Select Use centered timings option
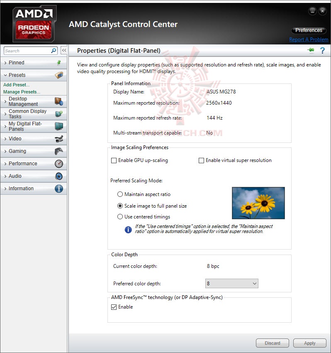Viewport: 331px width, 353px height. pyautogui.click(x=120, y=216)
